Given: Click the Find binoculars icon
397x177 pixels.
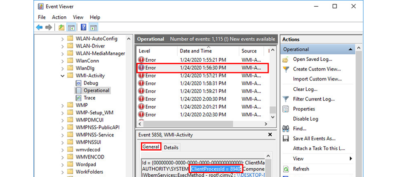Looking at the screenshot, I should pyautogui.click(x=285, y=129).
